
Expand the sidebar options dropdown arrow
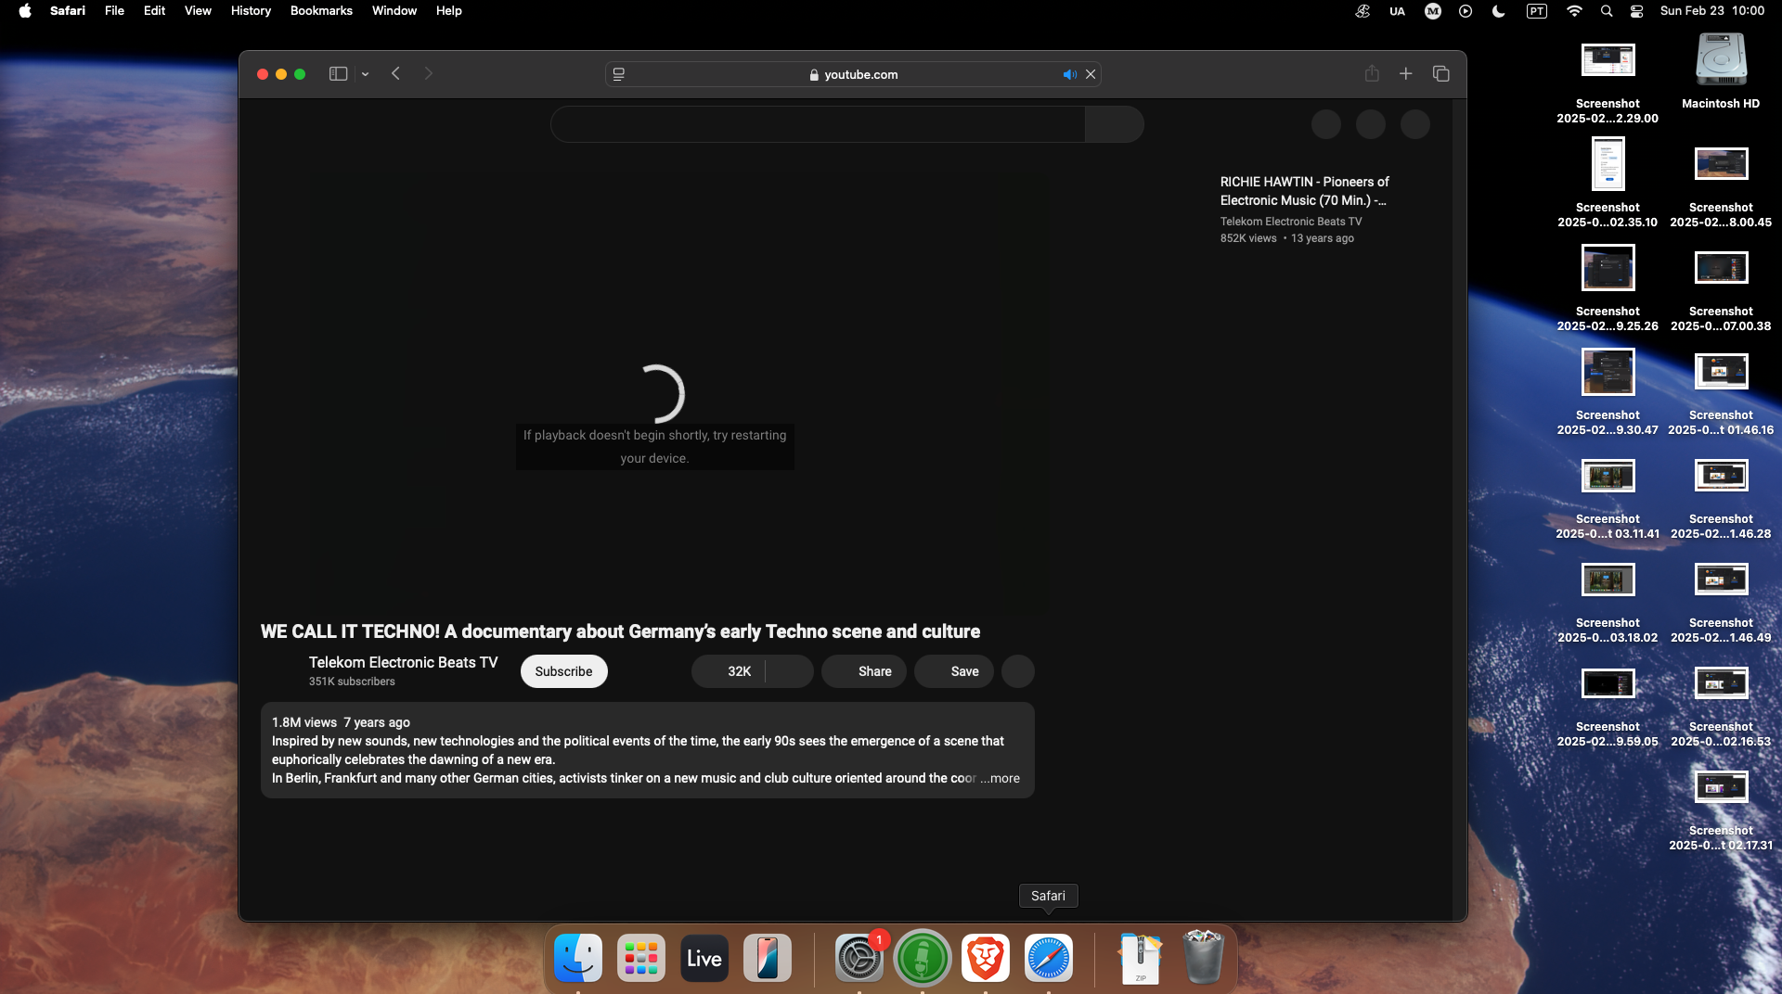coord(366,74)
